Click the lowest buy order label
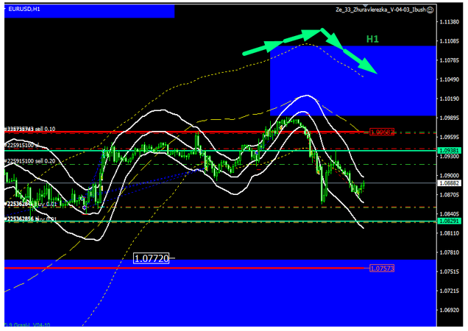This screenshot has height=331, width=468. [29, 218]
